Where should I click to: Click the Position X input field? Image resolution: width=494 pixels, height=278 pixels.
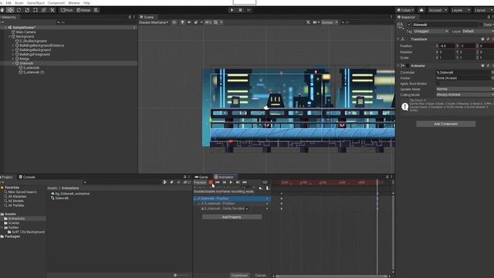pyautogui.click(x=447, y=46)
